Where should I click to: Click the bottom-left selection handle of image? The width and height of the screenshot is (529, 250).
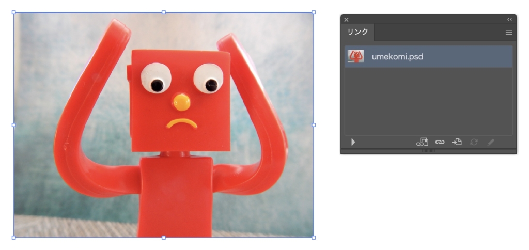coord(14,238)
